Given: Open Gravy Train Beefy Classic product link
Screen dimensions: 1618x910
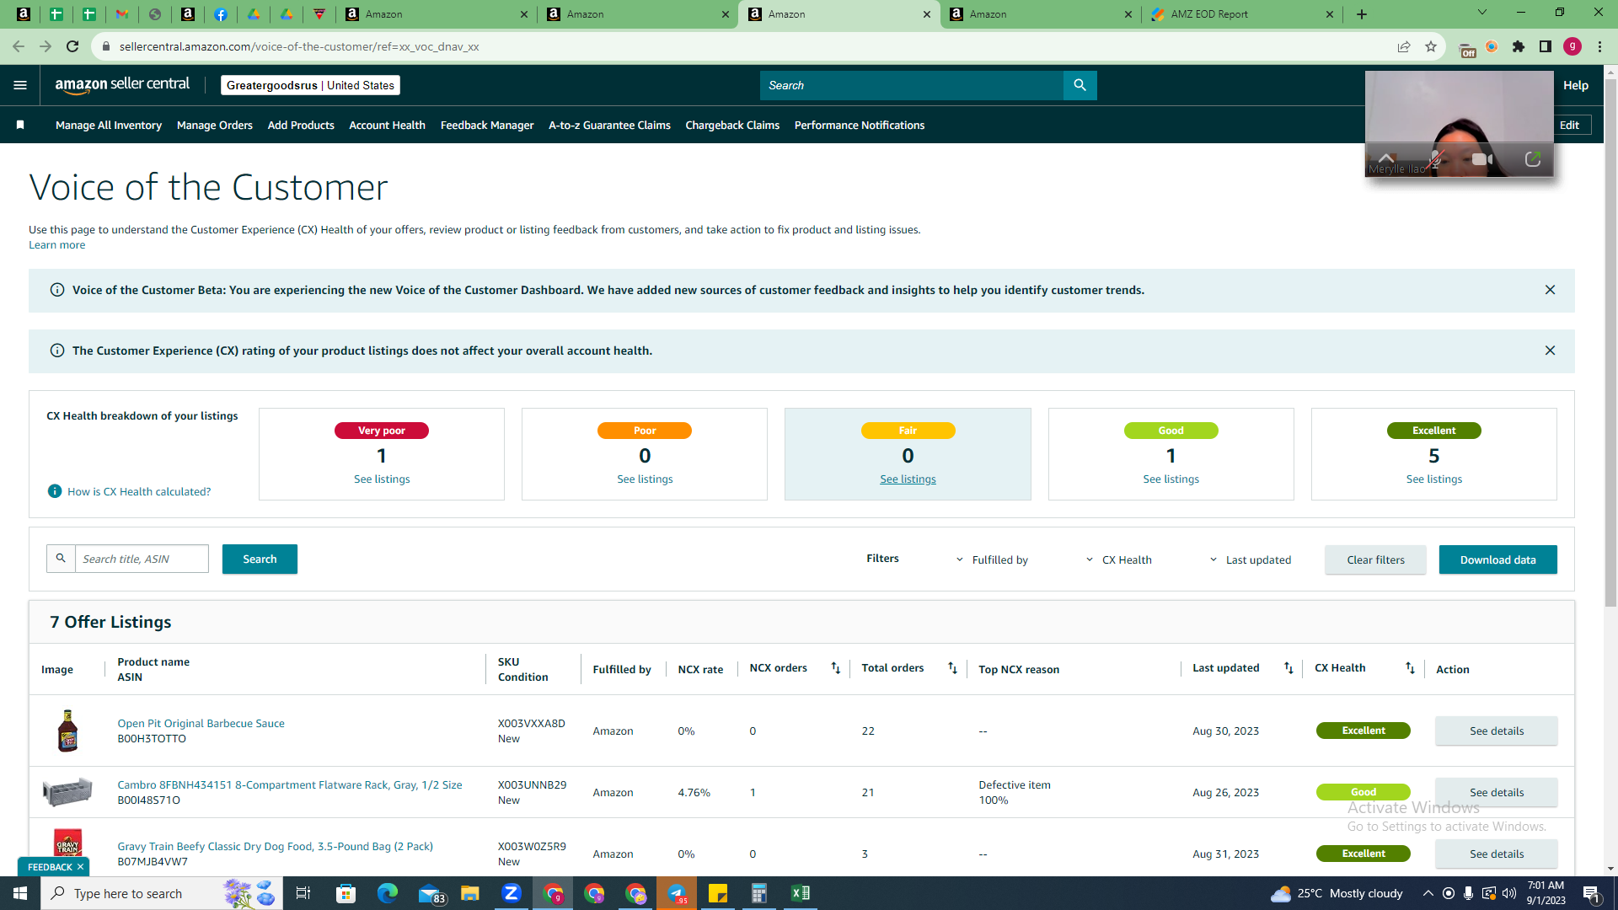Looking at the screenshot, I should pos(275,846).
